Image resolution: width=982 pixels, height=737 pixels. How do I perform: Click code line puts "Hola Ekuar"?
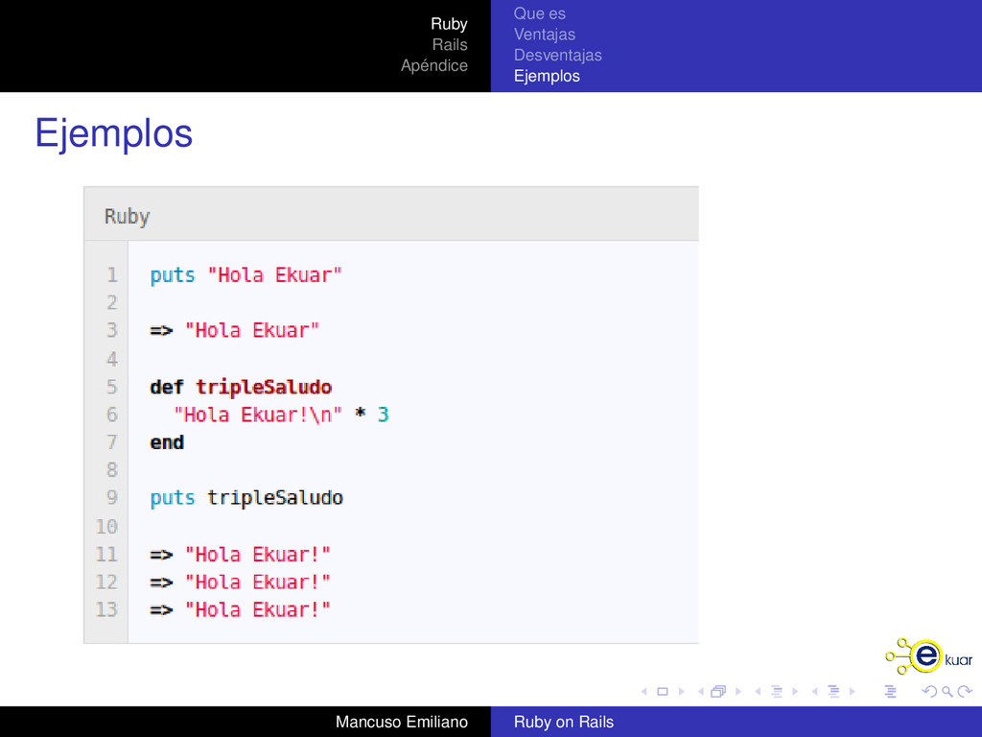point(246,275)
